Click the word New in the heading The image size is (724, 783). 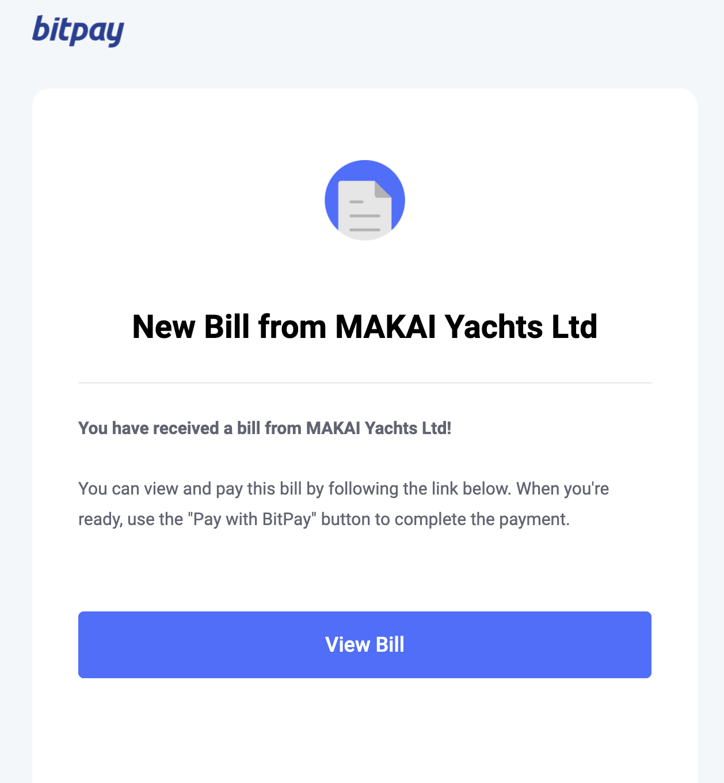pyautogui.click(x=163, y=327)
